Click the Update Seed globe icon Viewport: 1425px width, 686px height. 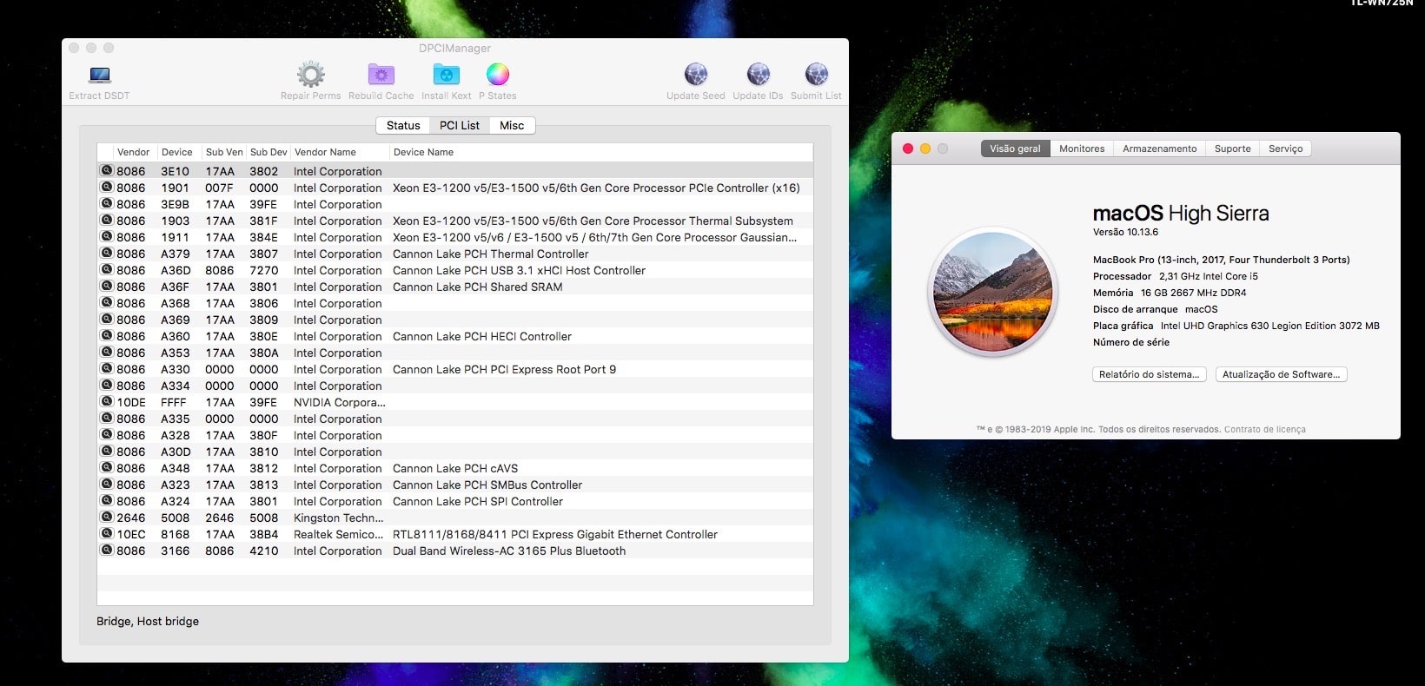[695, 75]
